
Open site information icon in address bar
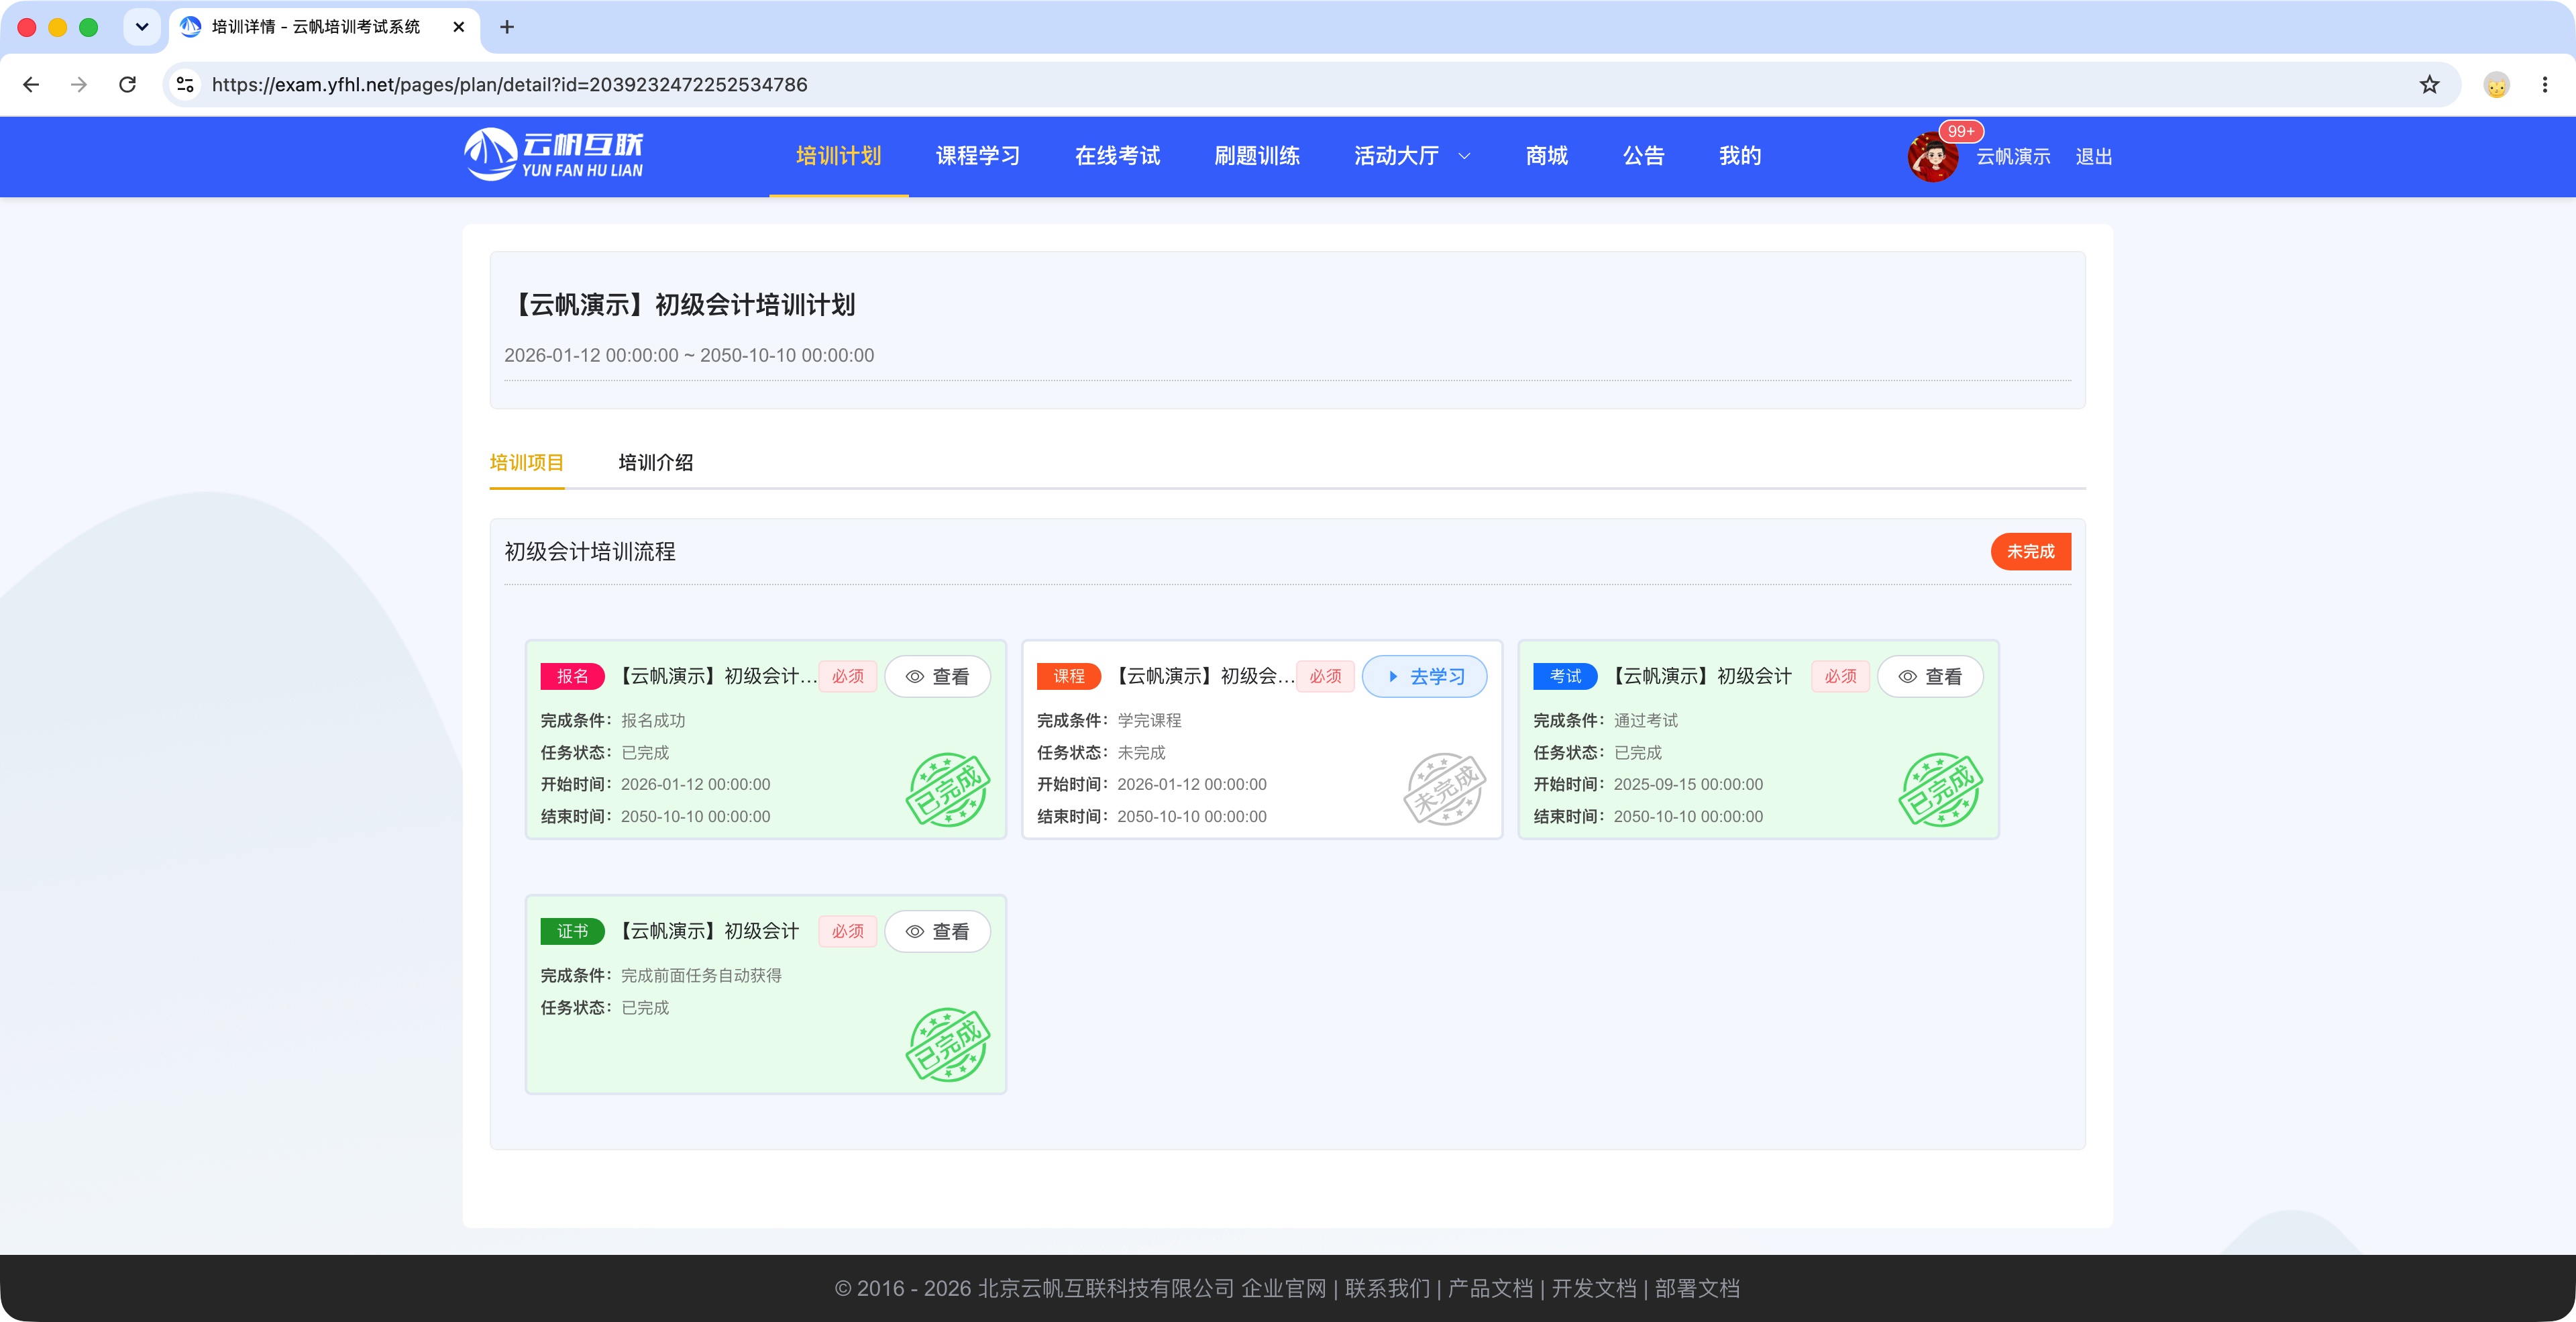185,85
